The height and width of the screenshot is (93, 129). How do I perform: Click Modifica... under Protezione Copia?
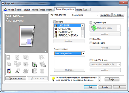coord(105,34)
